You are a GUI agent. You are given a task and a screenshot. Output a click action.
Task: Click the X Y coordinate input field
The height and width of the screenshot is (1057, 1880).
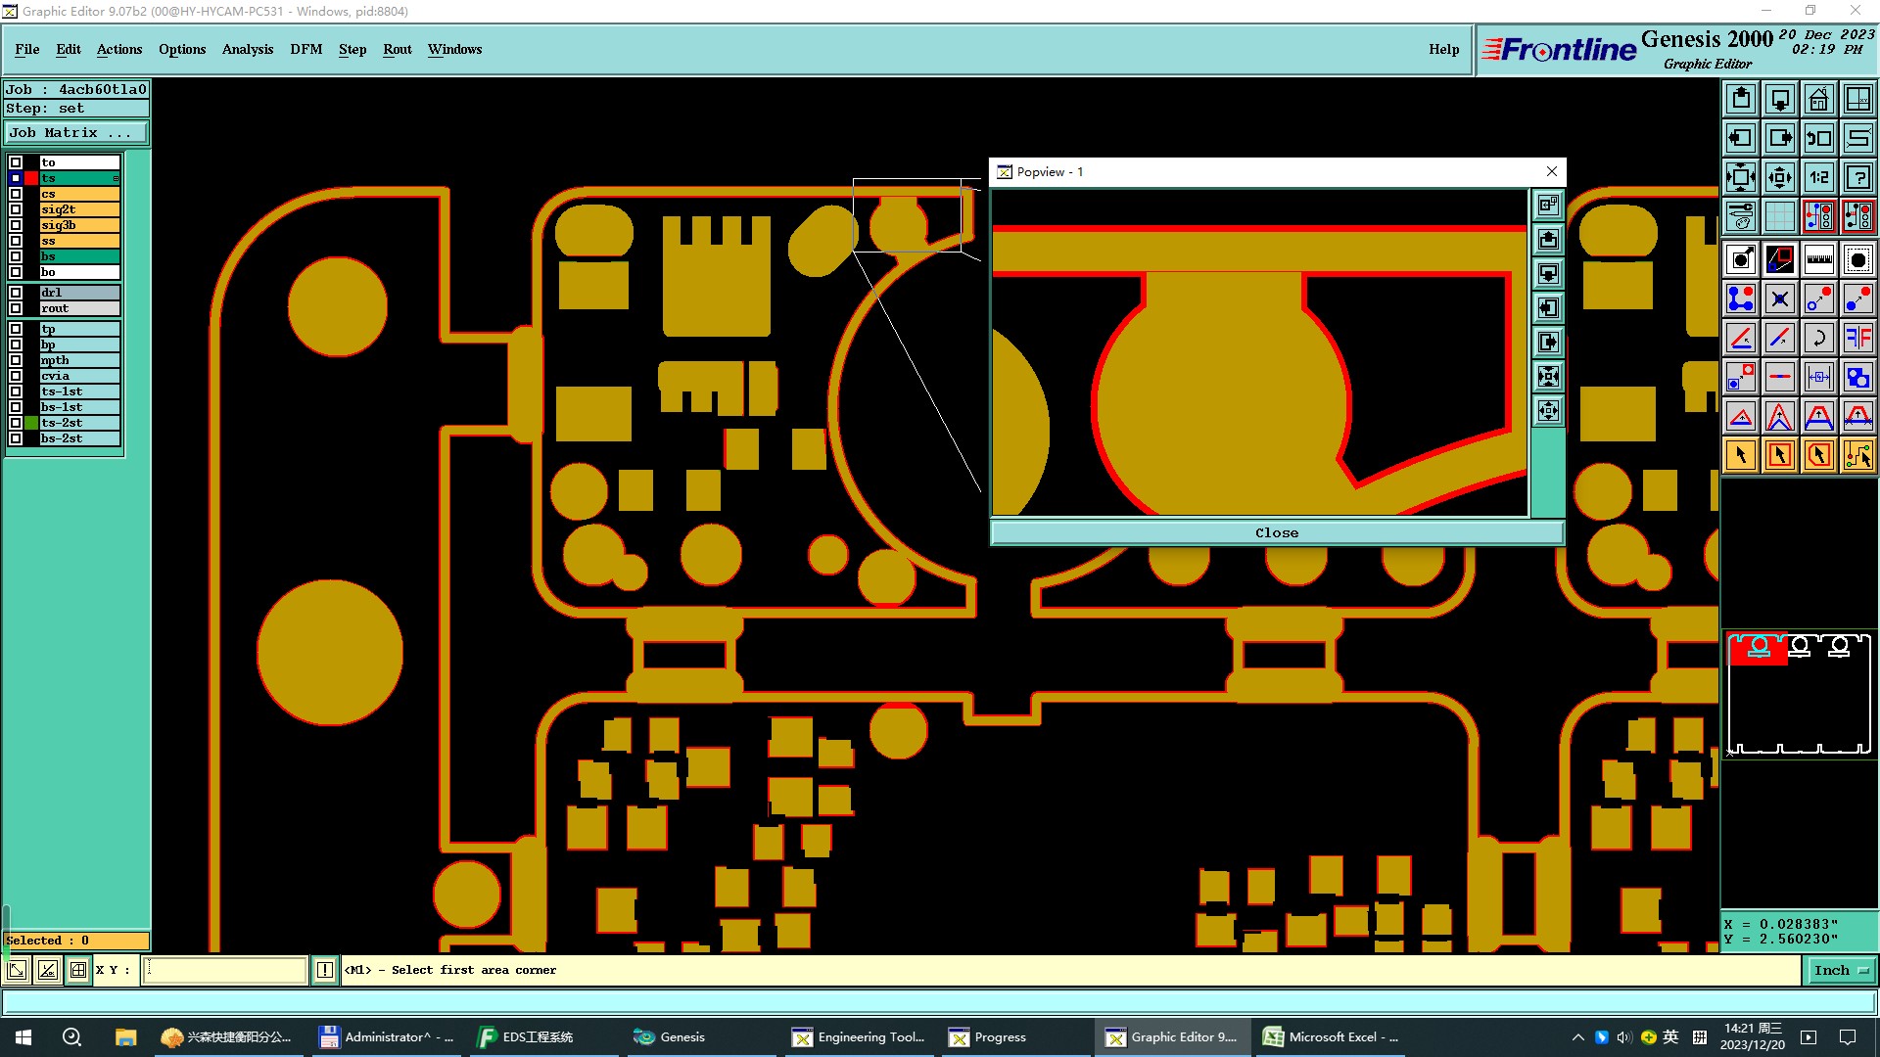click(225, 970)
